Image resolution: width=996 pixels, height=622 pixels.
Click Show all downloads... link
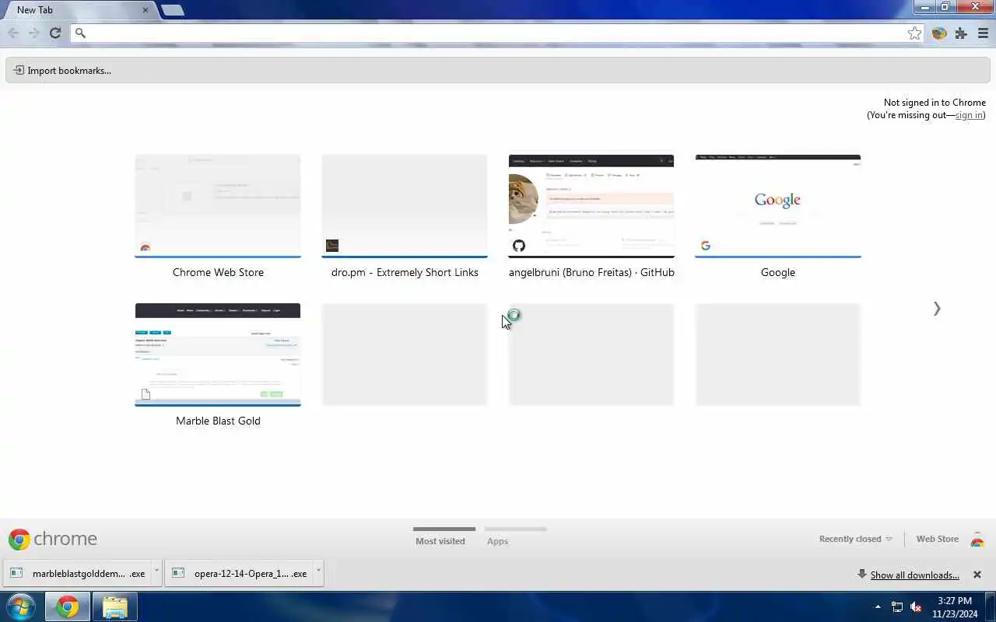click(x=915, y=575)
